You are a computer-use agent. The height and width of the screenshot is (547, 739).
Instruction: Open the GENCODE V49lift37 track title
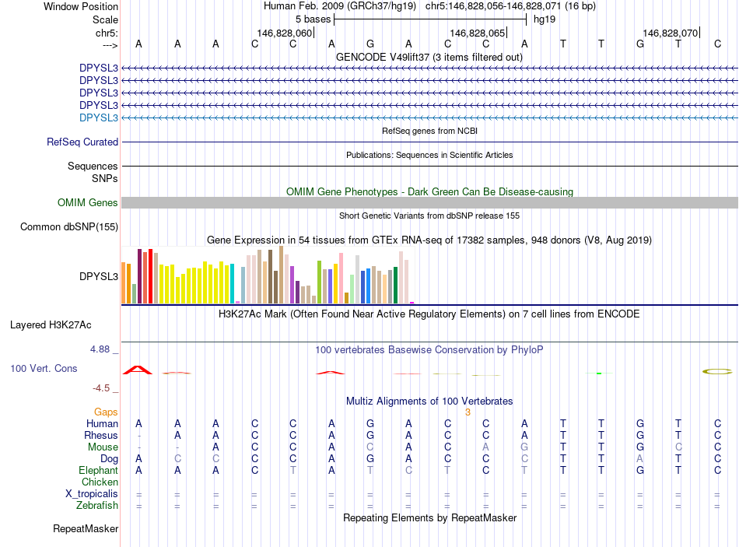click(x=429, y=57)
